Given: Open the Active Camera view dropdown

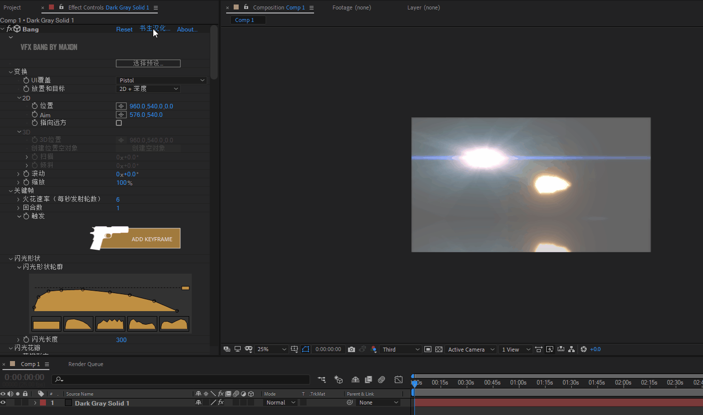Looking at the screenshot, I should point(471,350).
